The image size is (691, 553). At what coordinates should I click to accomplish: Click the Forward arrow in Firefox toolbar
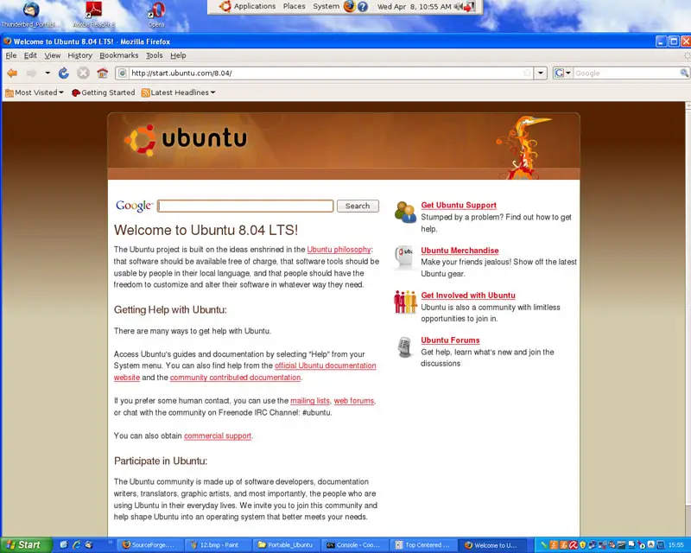(31, 73)
